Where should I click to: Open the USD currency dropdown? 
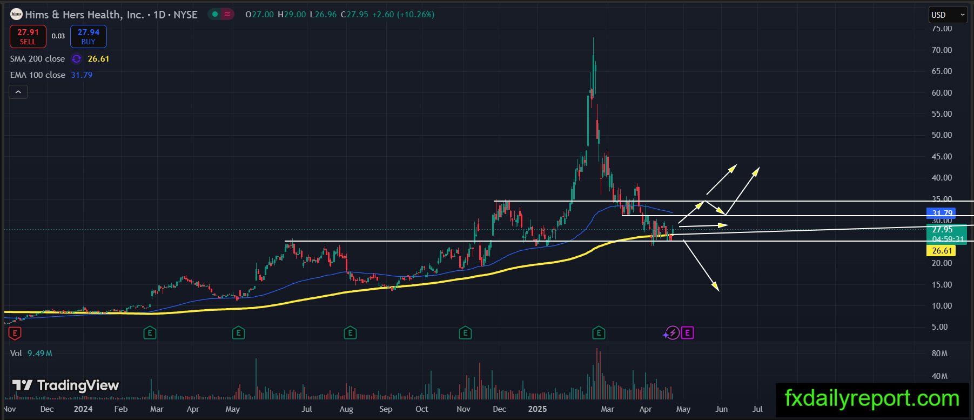pyautogui.click(x=948, y=15)
